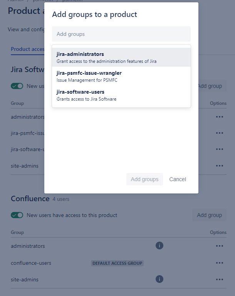Cancel the add groups dialog
235x296 pixels.
pos(178,179)
